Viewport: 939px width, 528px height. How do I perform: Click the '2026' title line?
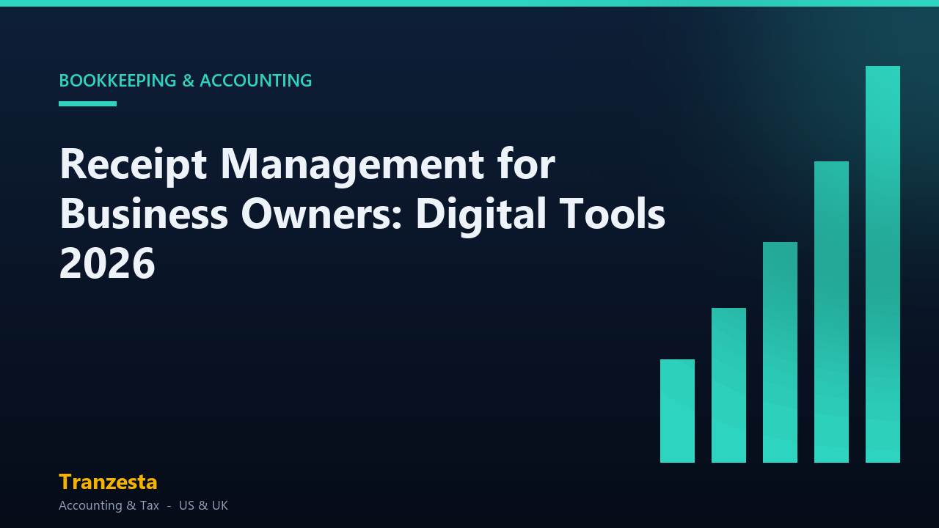(107, 264)
